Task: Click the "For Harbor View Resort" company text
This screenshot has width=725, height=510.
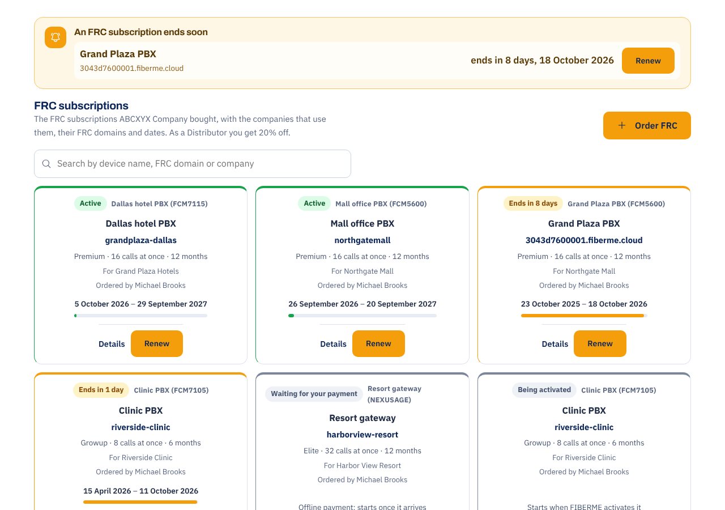Action: 362,465
